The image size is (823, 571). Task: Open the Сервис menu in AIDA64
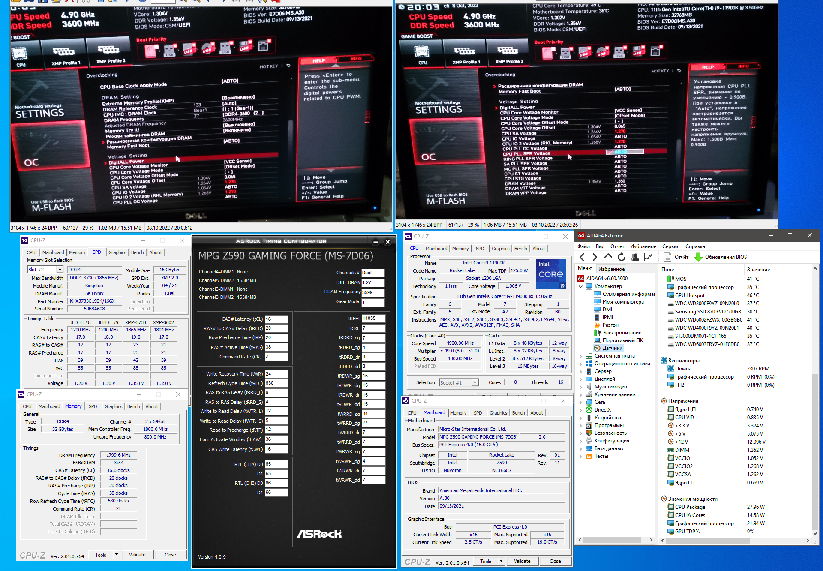(x=670, y=246)
